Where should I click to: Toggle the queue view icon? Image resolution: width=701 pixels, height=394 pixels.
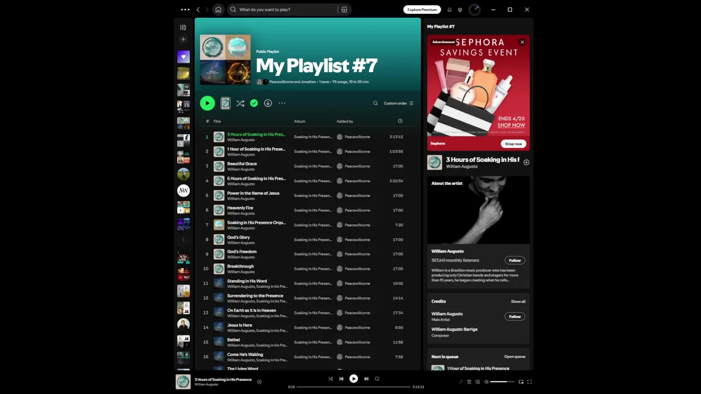click(x=469, y=382)
